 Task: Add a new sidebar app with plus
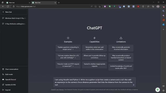click(x=163, y=29)
